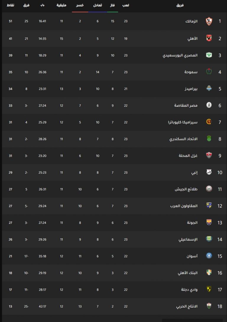Screen dimensions: 227x322
Task: Open the المقاولون العرب team link
Action: (x=184, y=206)
